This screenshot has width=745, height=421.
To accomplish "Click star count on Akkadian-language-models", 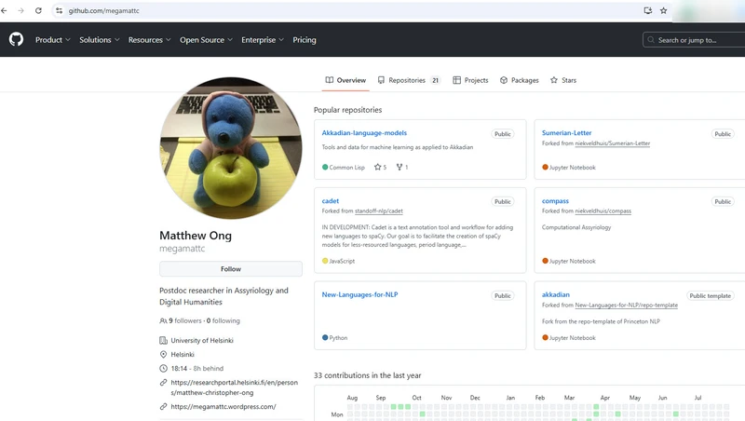I will pos(380,168).
